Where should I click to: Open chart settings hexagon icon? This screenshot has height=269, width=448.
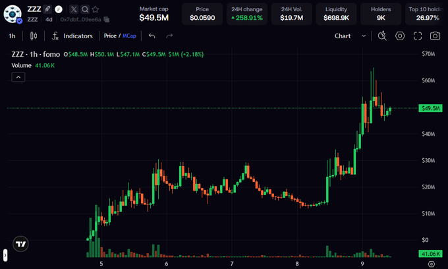(x=400, y=36)
